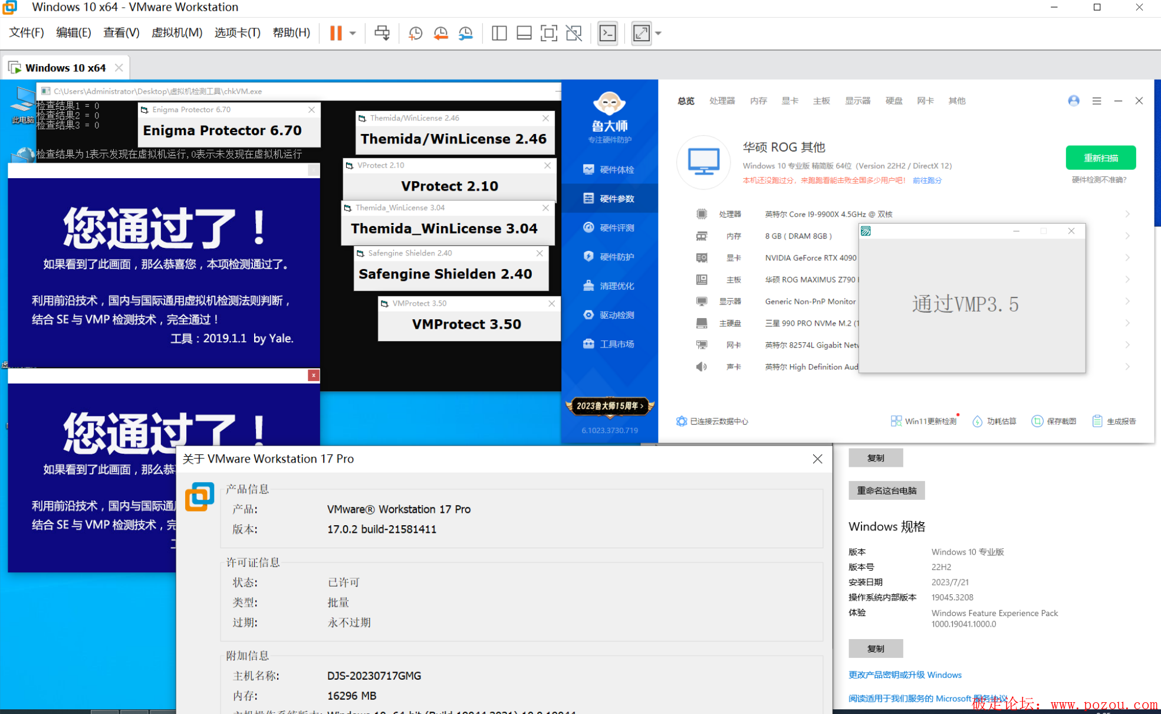Click 更改产品密钥或升级 Windows link
This screenshot has width=1161, height=714.
[905, 675]
